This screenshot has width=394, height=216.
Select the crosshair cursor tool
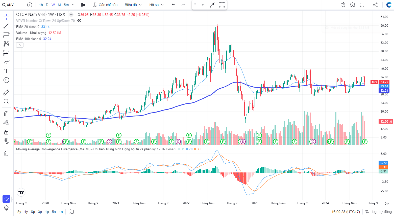click(x=6, y=17)
